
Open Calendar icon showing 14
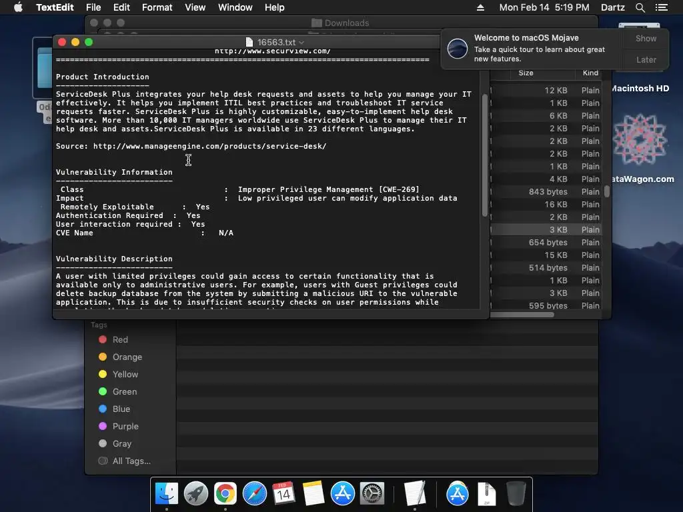pos(283,494)
